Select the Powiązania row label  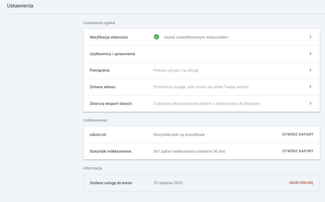100,70
